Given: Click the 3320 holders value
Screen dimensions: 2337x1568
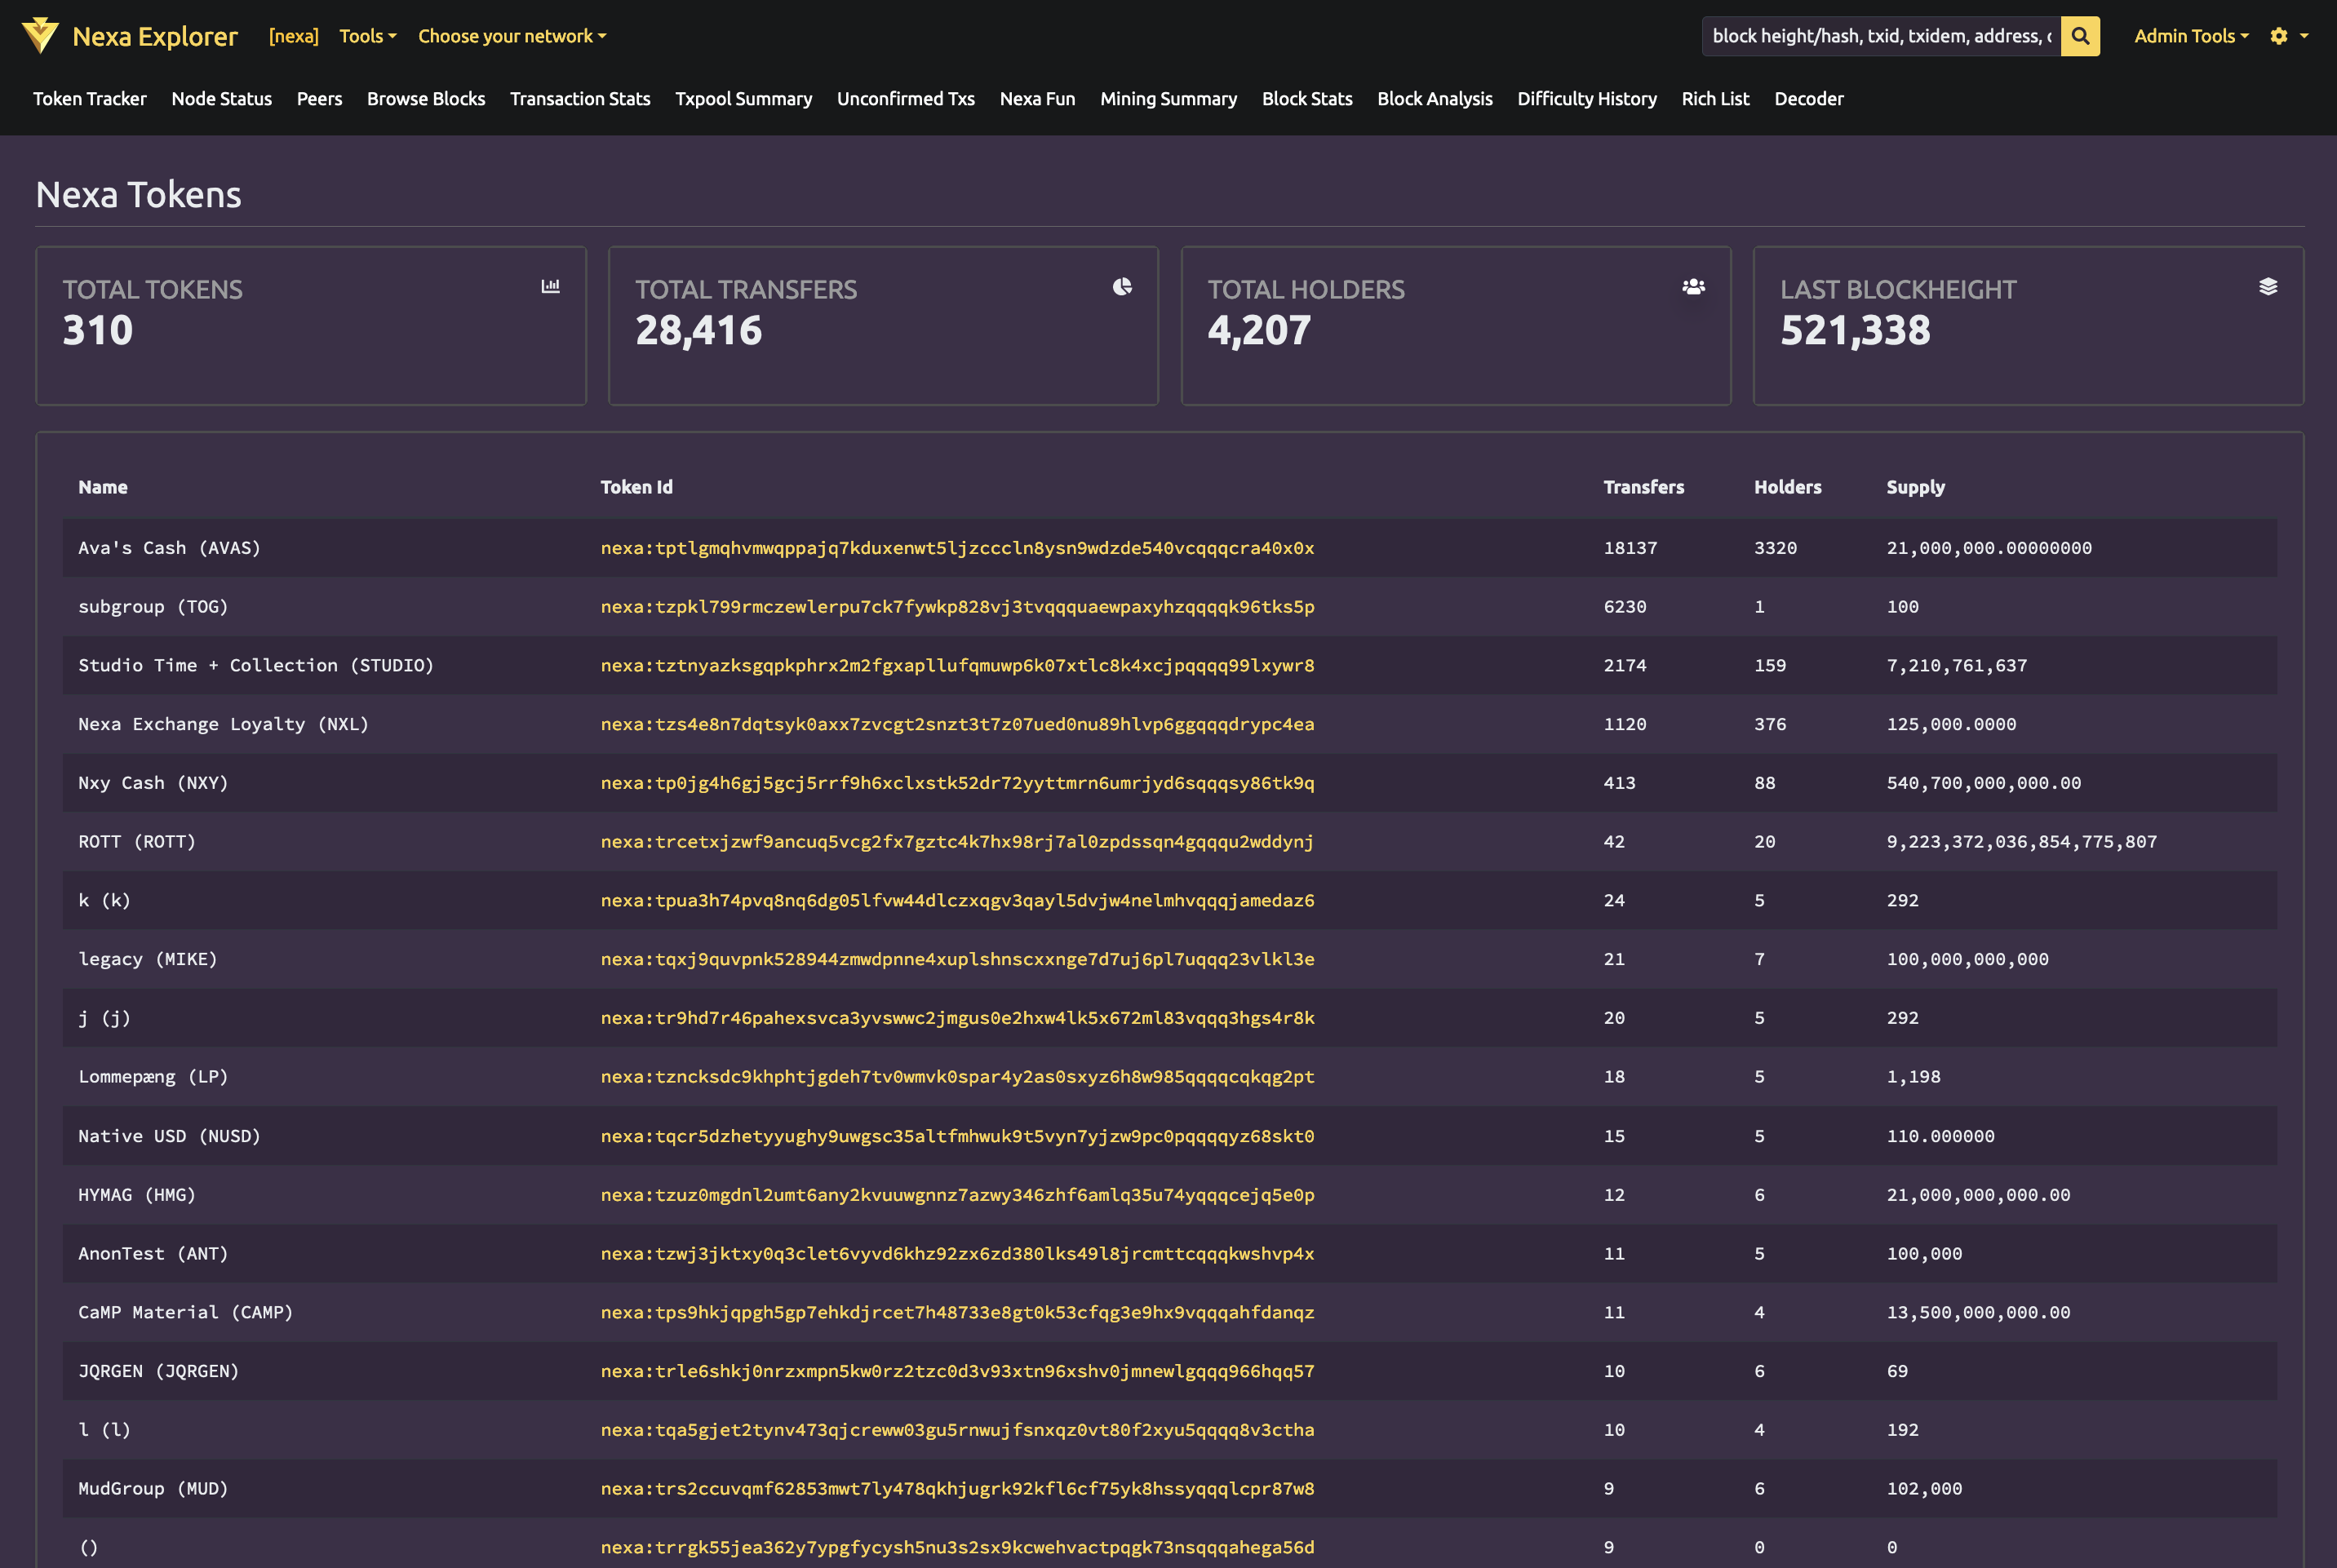Looking at the screenshot, I should point(1776,548).
